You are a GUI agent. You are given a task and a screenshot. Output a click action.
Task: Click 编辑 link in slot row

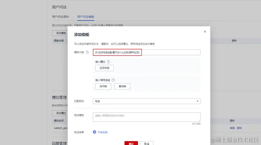232,128
